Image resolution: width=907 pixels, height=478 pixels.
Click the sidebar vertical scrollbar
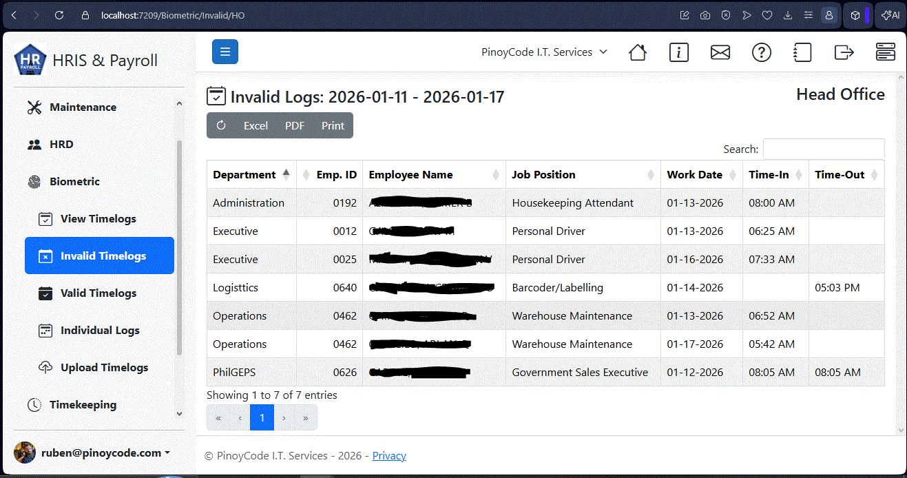tap(180, 248)
